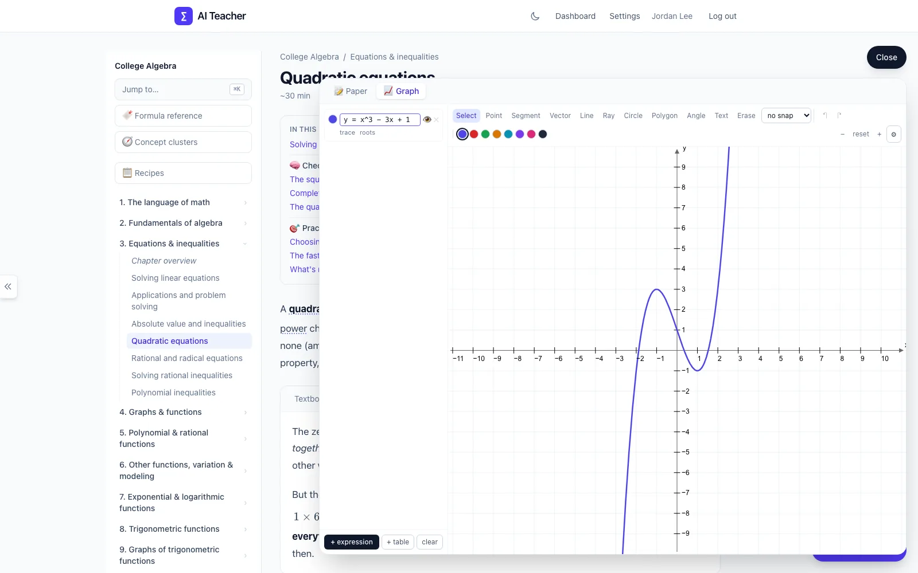Open Solving linear equations lesson
Viewport: 918px width, 573px height.
176,278
